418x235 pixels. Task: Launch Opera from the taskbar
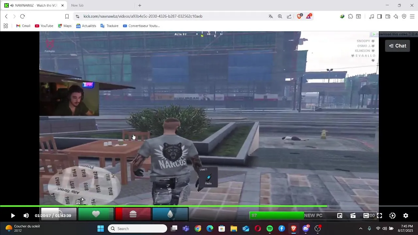tap(258, 228)
